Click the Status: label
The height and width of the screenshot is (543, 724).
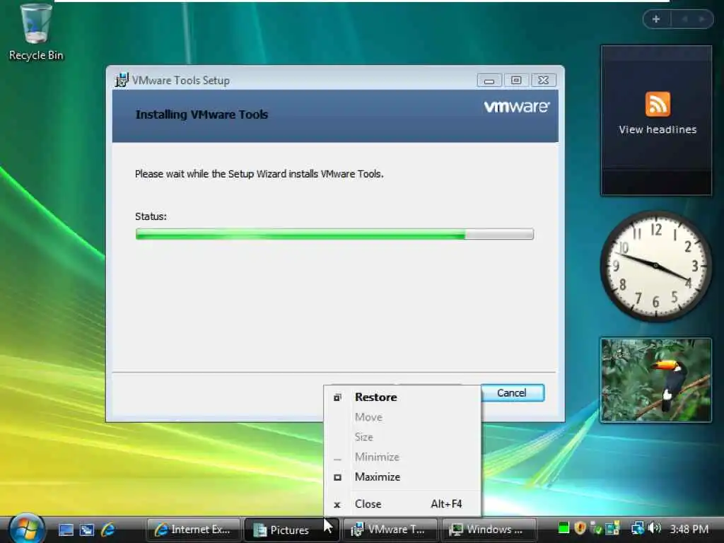click(x=151, y=216)
